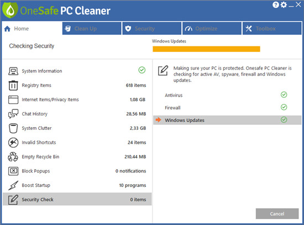Select the Registry Items label
The height and width of the screenshot is (225, 304).
coord(36,85)
